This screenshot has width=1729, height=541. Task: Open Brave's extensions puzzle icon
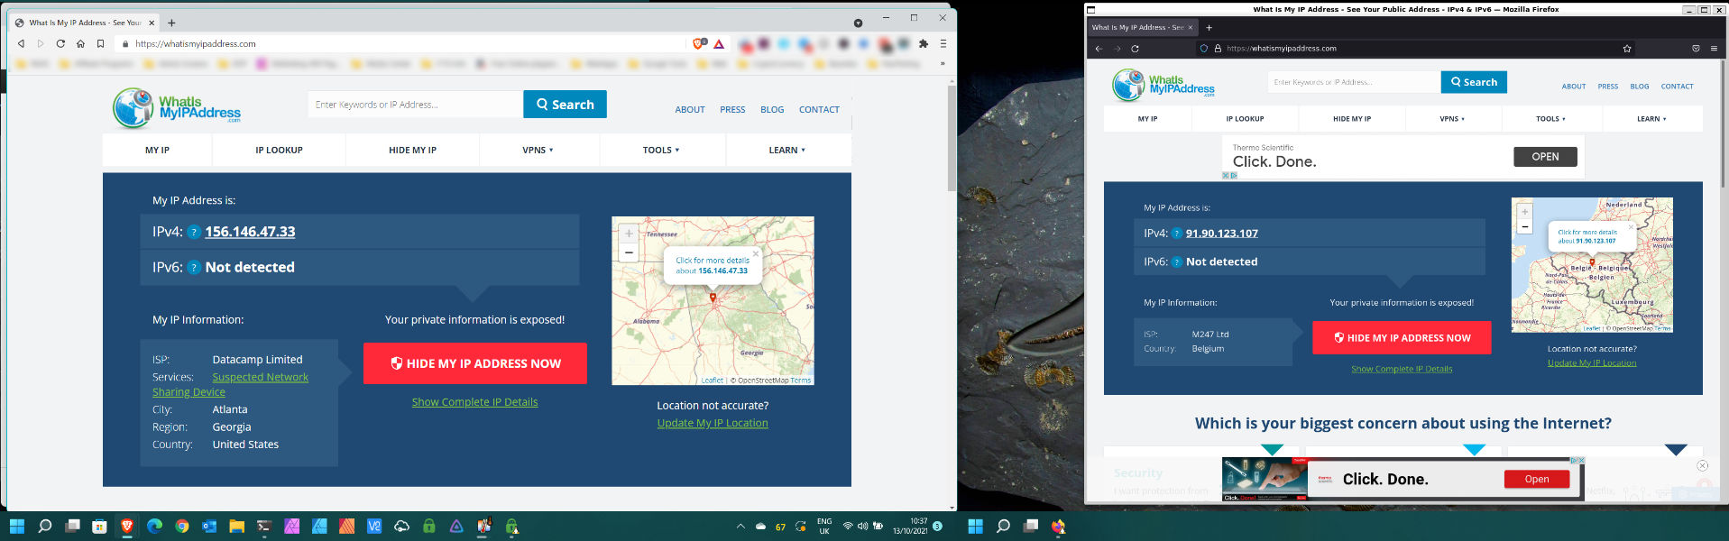[924, 43]
